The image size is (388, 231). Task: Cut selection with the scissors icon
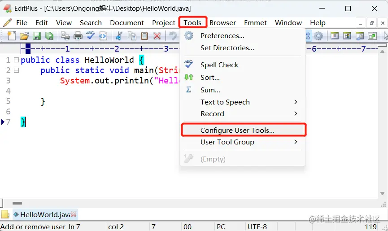point(119,36)
